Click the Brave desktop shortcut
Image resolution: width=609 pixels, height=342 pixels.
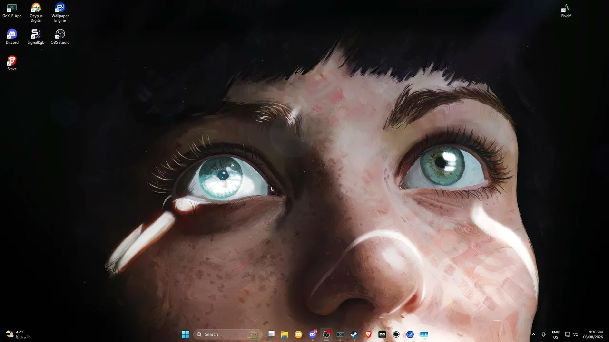click(12, 64)
